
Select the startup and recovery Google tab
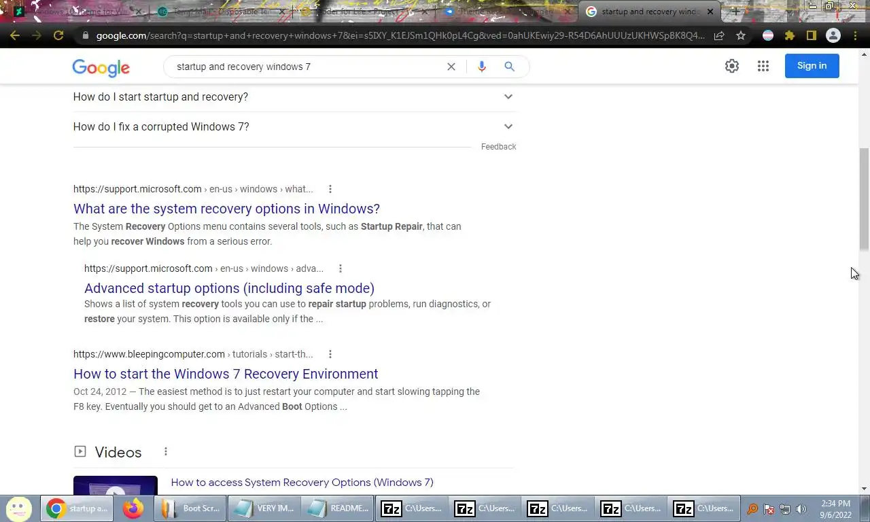(649, 12)
